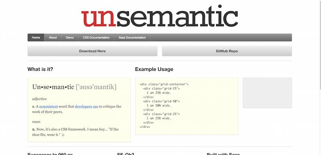This screenshot has width=321, height=155.
Task: Click the 'What is it?' heading
Action: click(40, 69)
